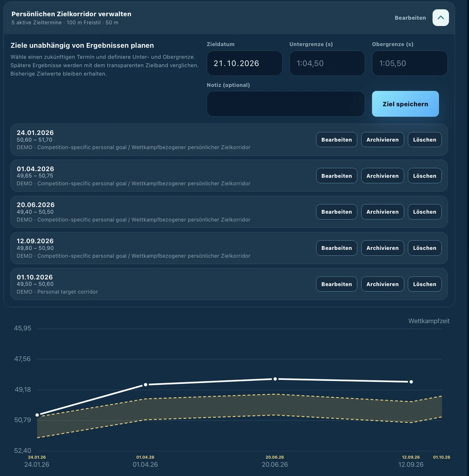469x476 pixels.
Task: Click the 20.06.2026 date heading
Action: (36, 205)
